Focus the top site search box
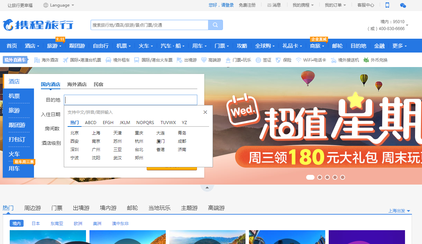422x244 pixels. click(149, 25)
